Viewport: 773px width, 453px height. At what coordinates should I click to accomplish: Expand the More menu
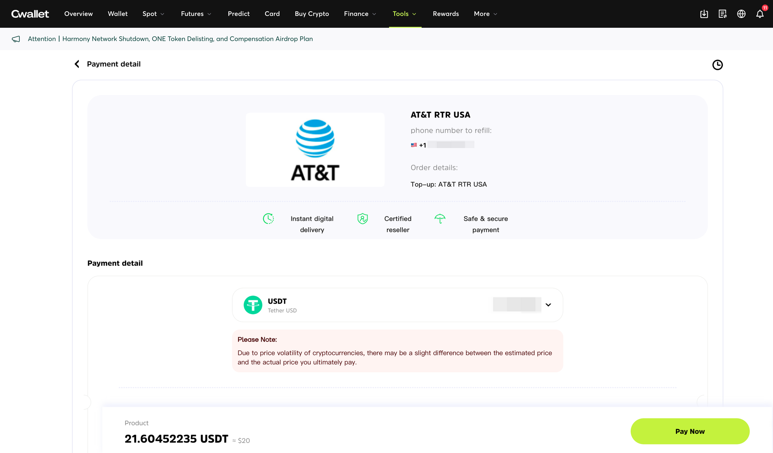(485, 14)
